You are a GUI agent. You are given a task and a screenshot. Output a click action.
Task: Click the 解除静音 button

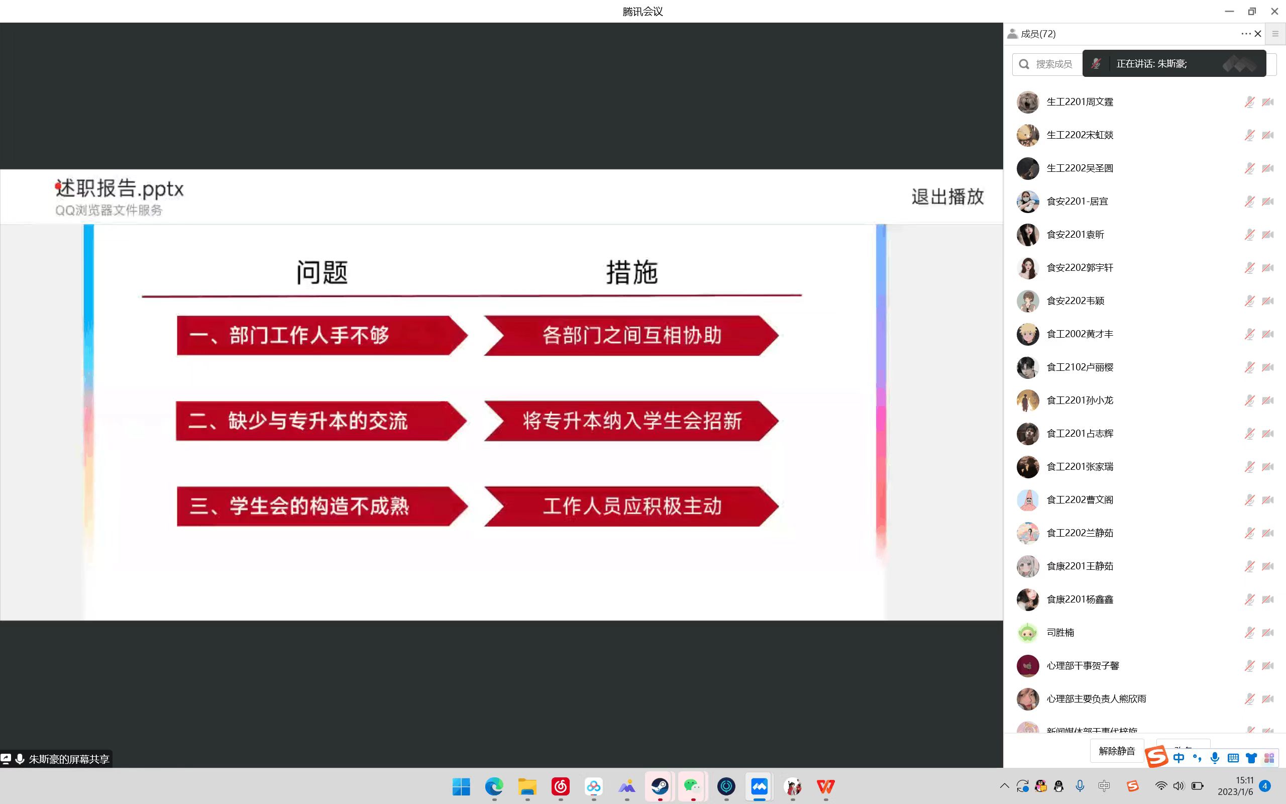pyautogui.click(x=1117, y=750)
